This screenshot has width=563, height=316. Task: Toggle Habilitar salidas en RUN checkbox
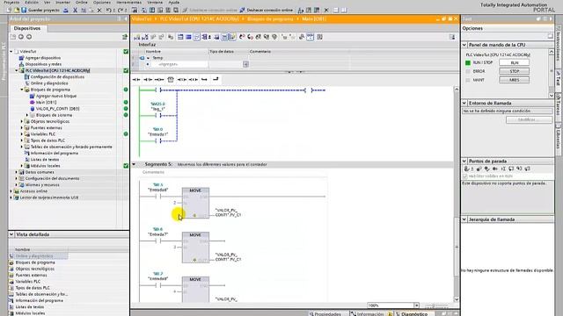[x=465, y=176]
